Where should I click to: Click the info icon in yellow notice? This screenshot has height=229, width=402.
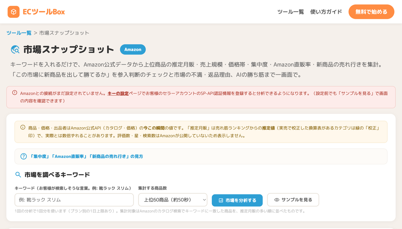pos(23,127)
